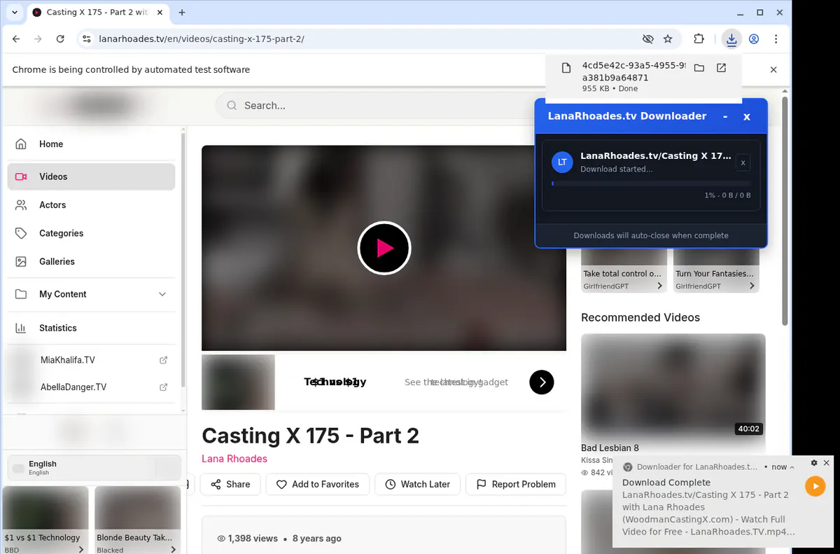Open the Take total control ad chevron
Image resolution: width=840 pixels, height=554 pixels.
[659, 286]
